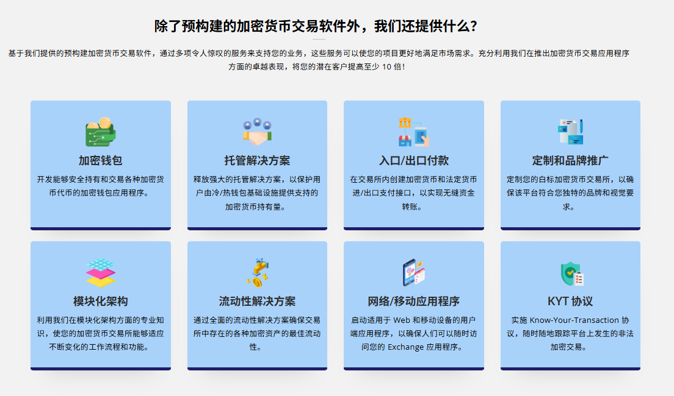
Task: Select the 入口/出口付款 heading
Action: pos(414,161)
